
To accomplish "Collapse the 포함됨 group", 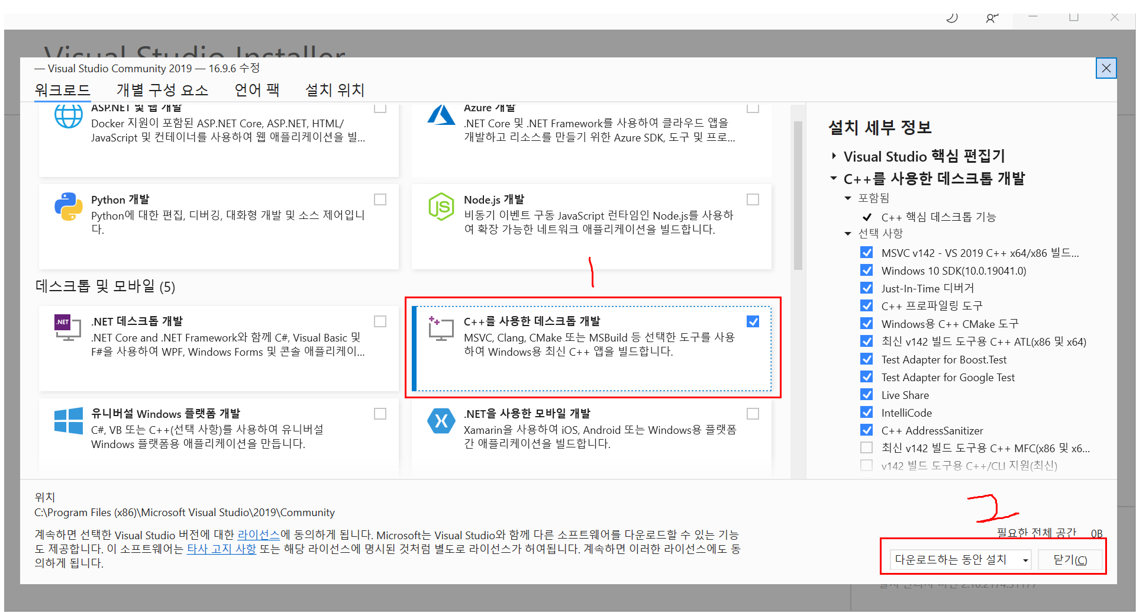I will coord(848,198).
